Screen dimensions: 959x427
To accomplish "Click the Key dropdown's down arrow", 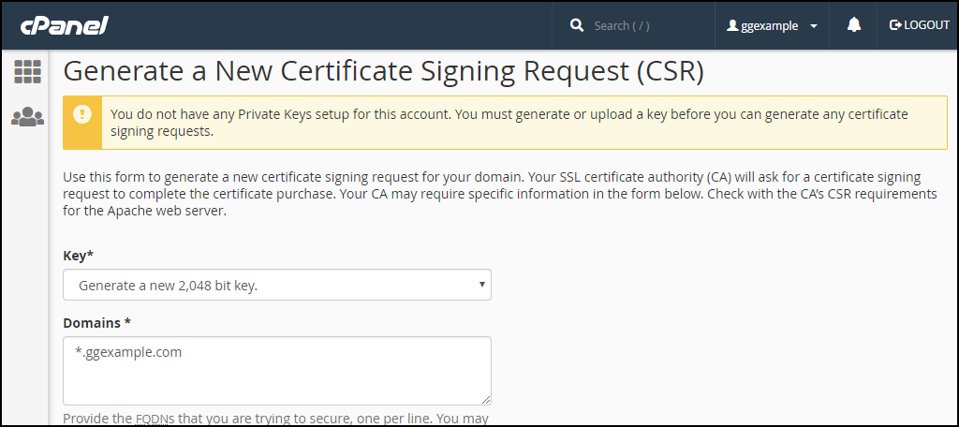I will tap(481, 285).
